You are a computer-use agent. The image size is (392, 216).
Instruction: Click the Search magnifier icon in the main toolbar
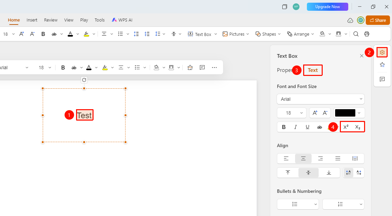click(356, 34)
